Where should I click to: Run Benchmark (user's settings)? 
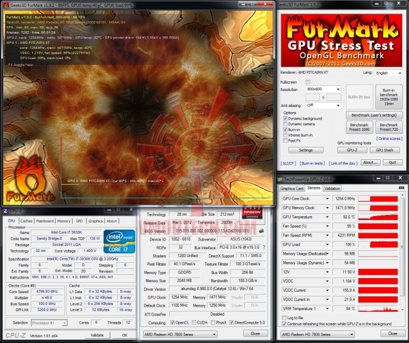(374, 115)
